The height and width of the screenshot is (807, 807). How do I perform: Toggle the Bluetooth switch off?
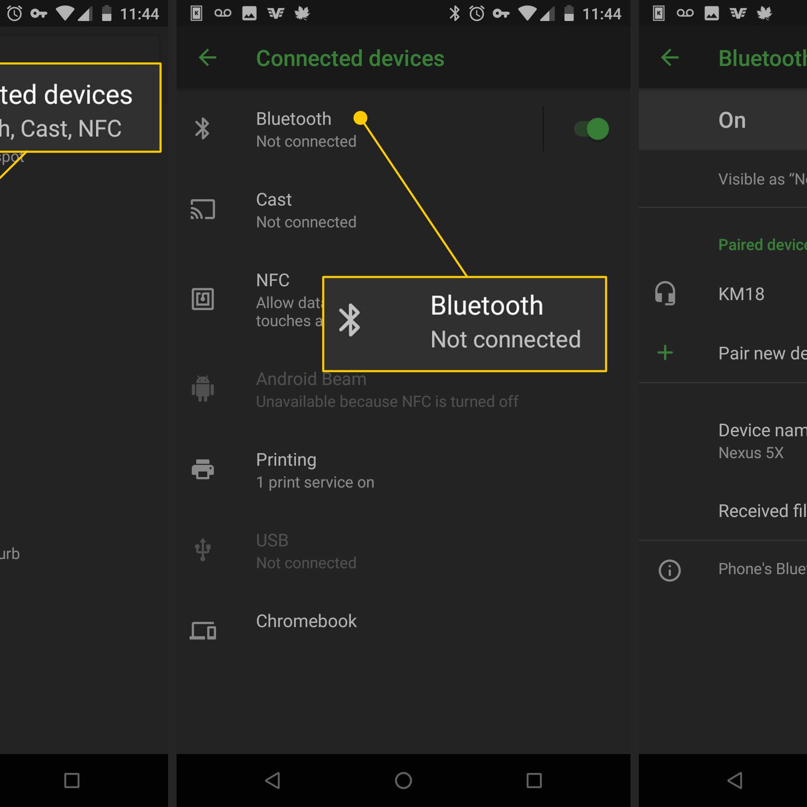pos(591,129)
